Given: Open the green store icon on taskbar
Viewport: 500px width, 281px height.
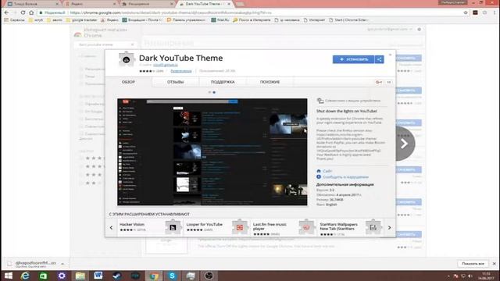Looking at the screenshot, I should coord(44,276).
